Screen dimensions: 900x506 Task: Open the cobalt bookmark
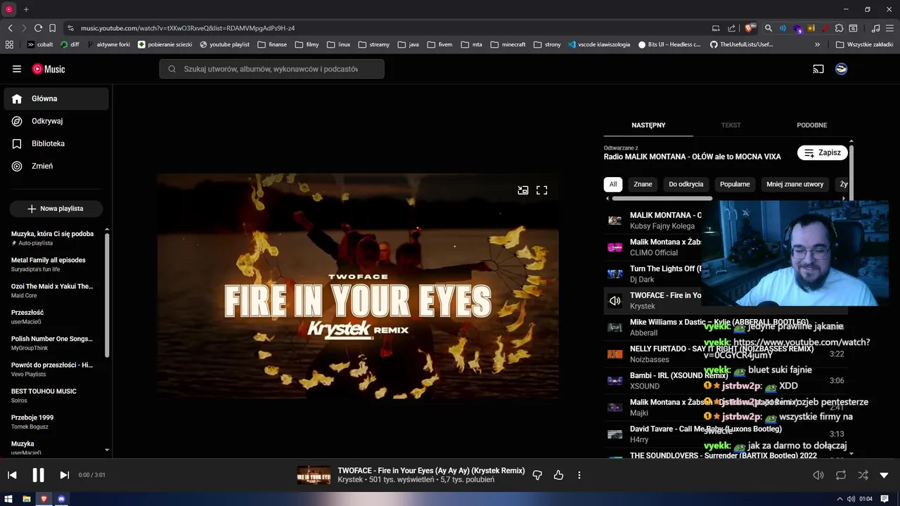[x=40, y=44]
